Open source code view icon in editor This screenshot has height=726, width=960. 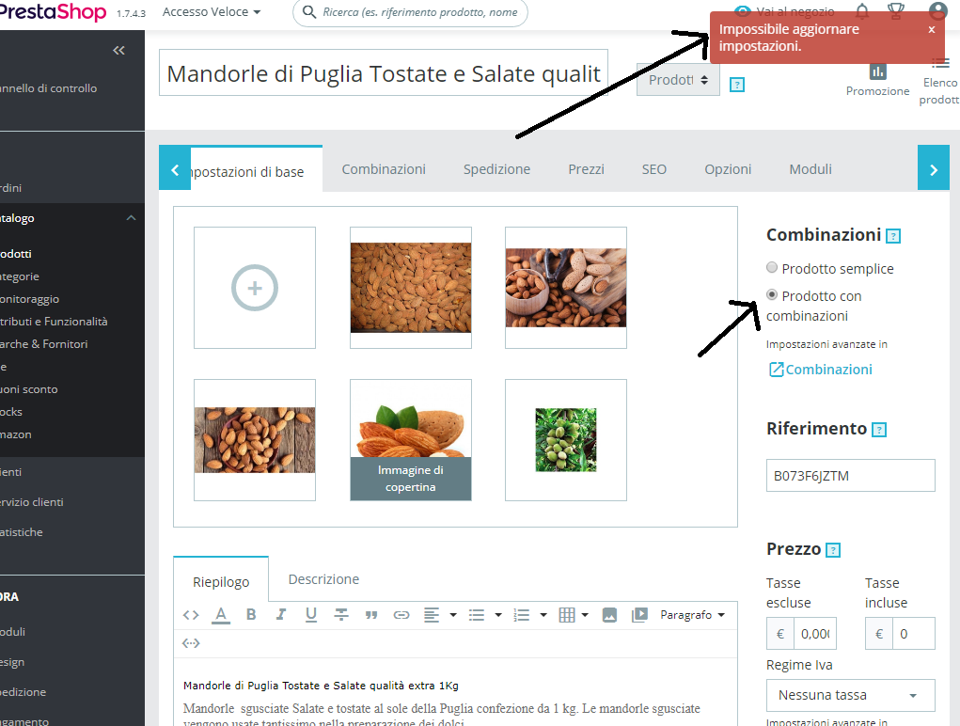(x=191, y=615)
